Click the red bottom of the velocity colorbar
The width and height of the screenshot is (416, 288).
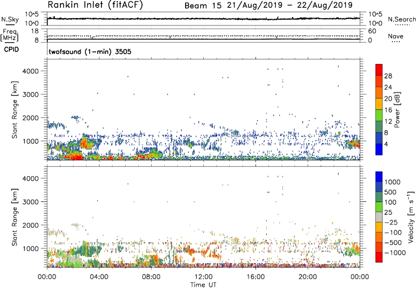coord(379,257)
